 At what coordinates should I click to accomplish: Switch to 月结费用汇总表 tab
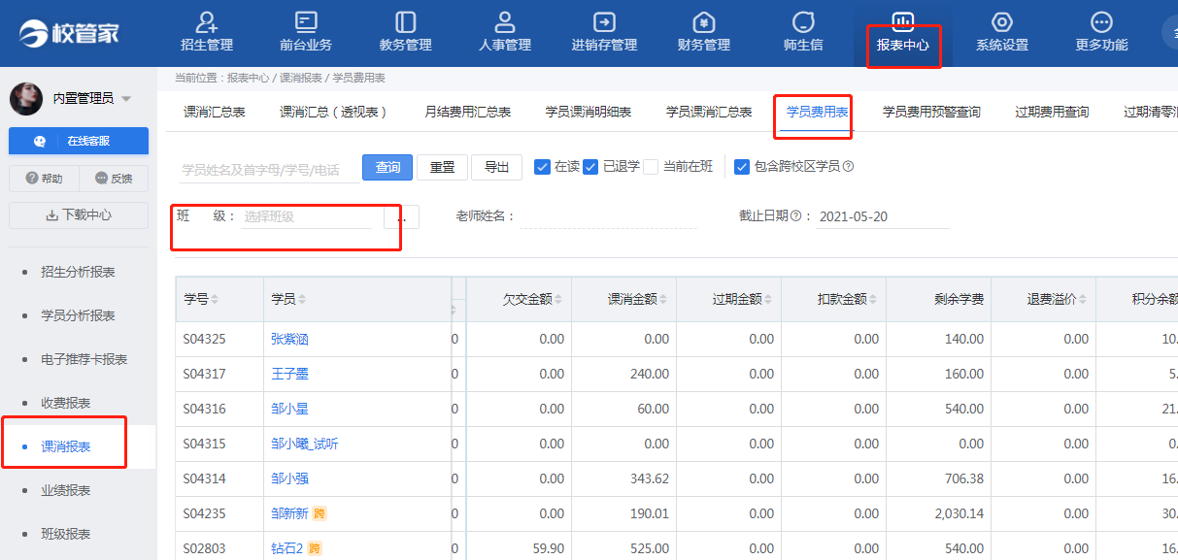[468, 113]
